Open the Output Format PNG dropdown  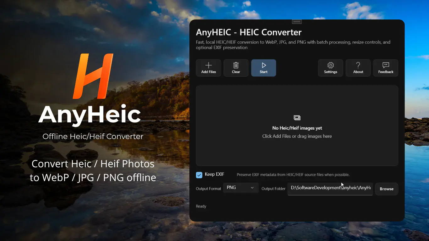[x=241, y=188]
